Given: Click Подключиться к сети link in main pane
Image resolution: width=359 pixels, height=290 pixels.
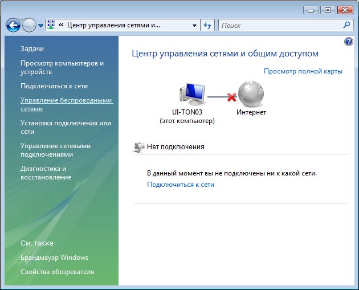Looking at the screenshot, I should coord(181,185).
